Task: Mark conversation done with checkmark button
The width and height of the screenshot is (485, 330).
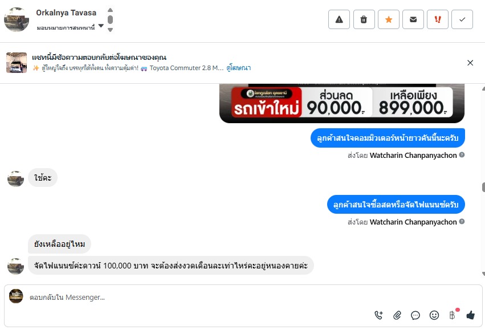Action: [x=462, y=19]
